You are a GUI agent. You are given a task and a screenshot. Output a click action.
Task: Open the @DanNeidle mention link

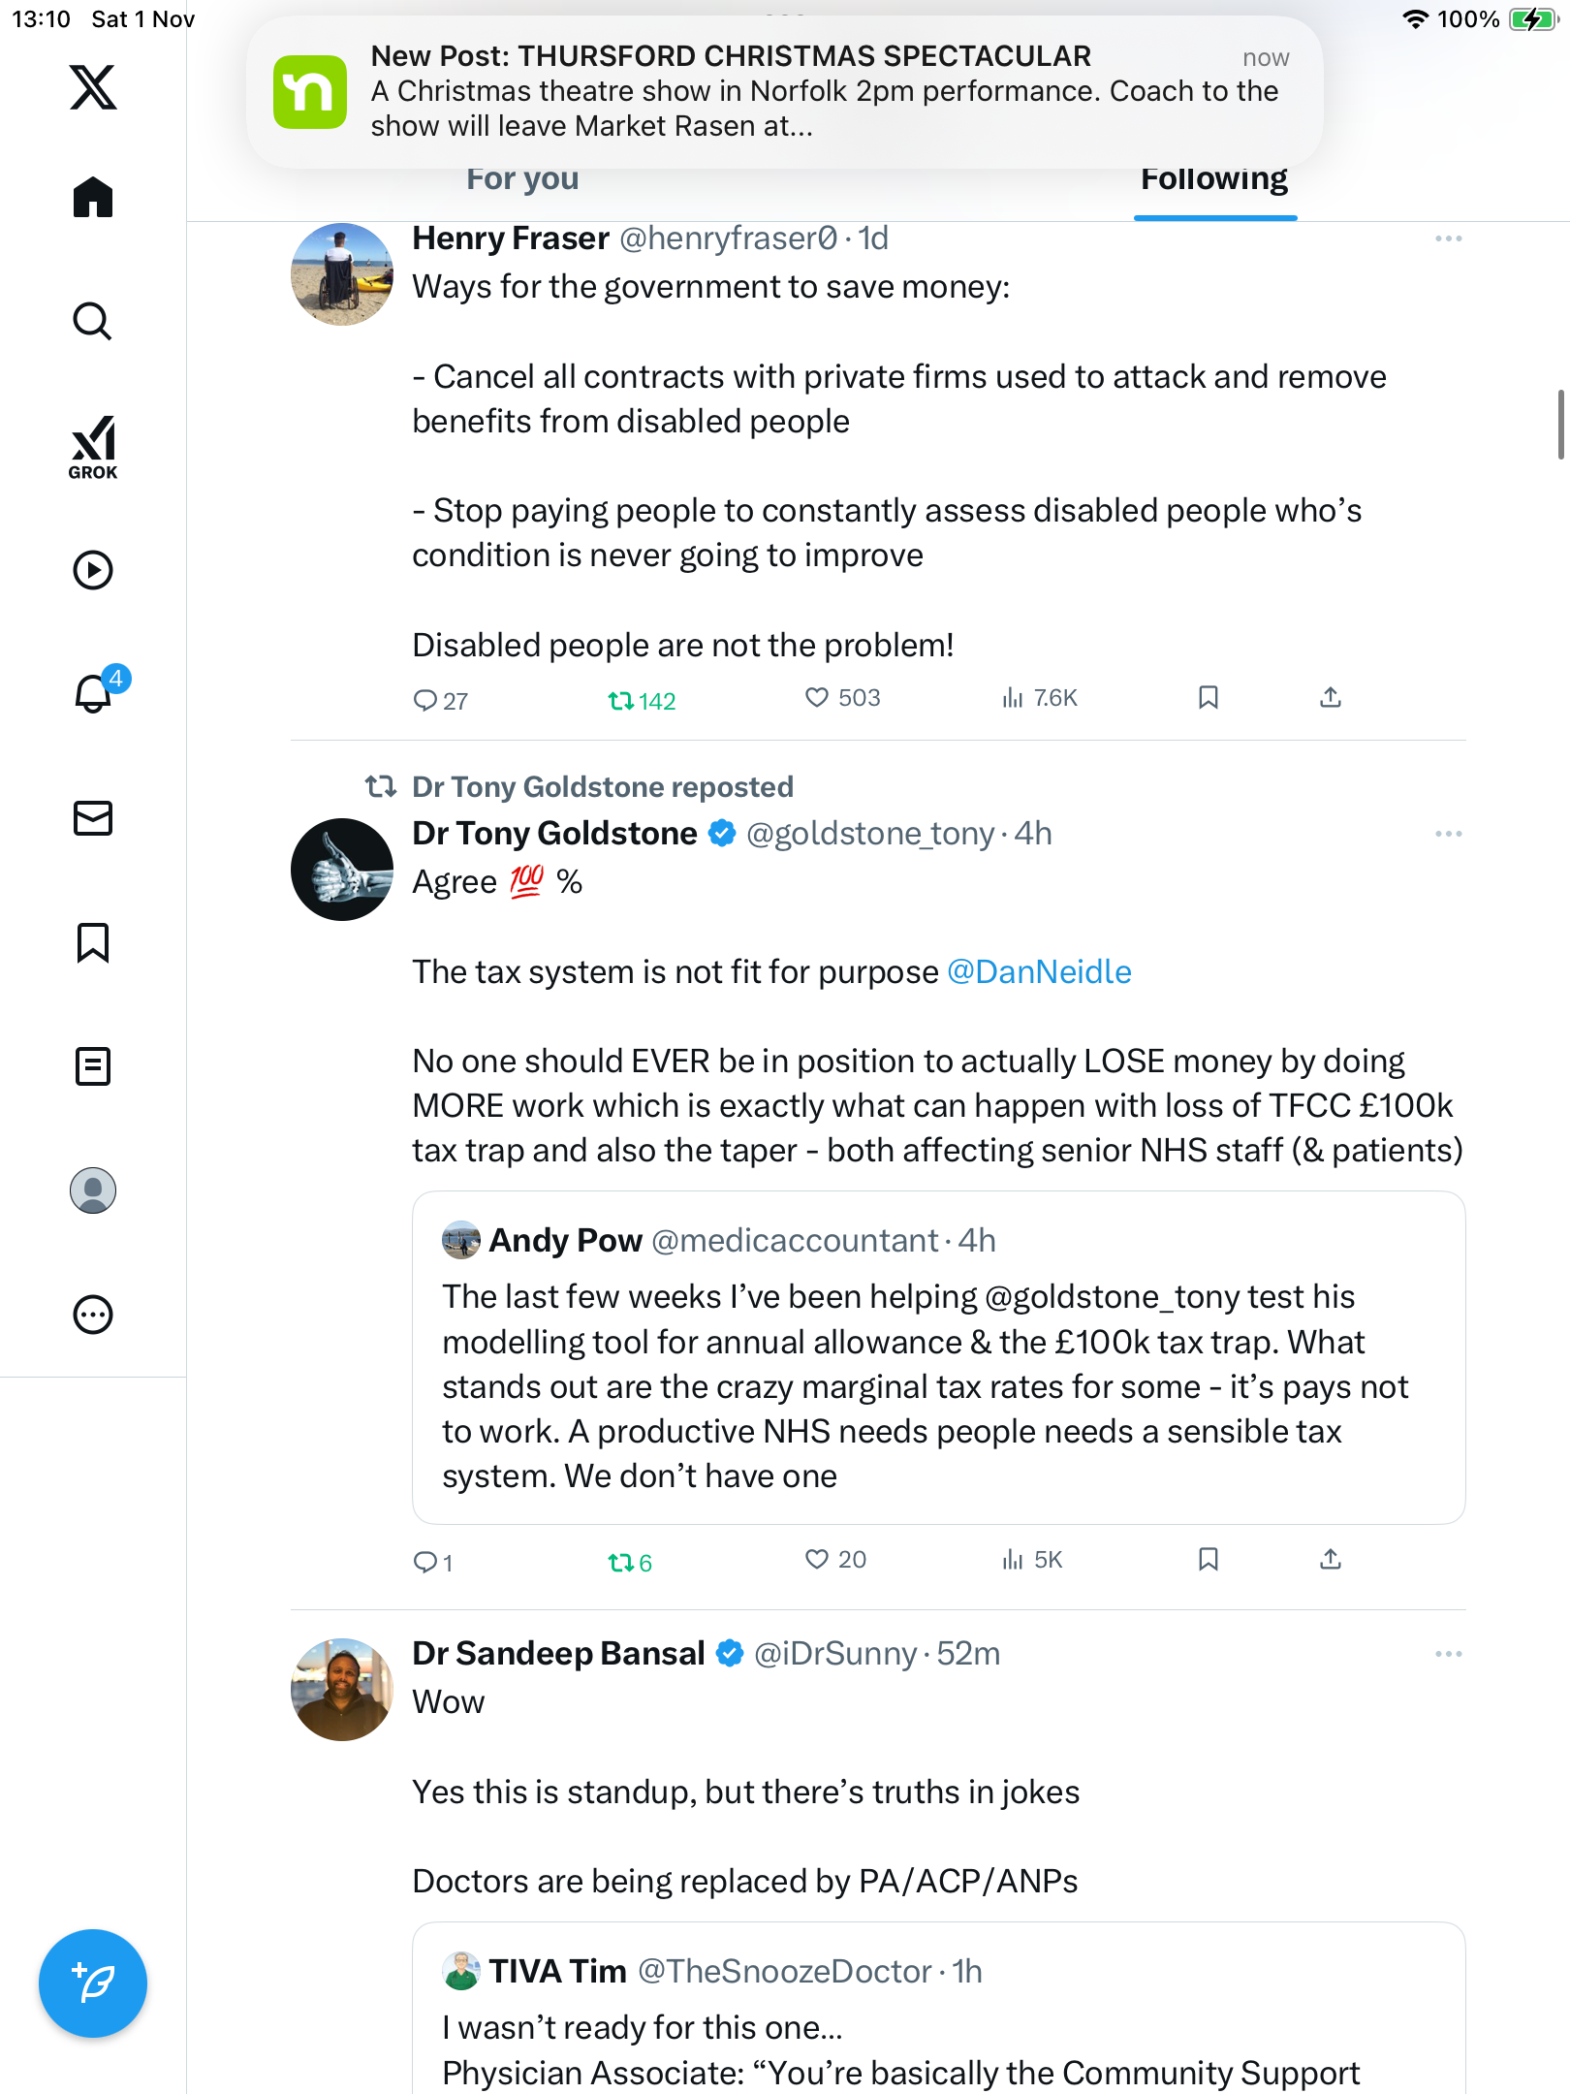pyautogui.click(x=1039, y=972)
